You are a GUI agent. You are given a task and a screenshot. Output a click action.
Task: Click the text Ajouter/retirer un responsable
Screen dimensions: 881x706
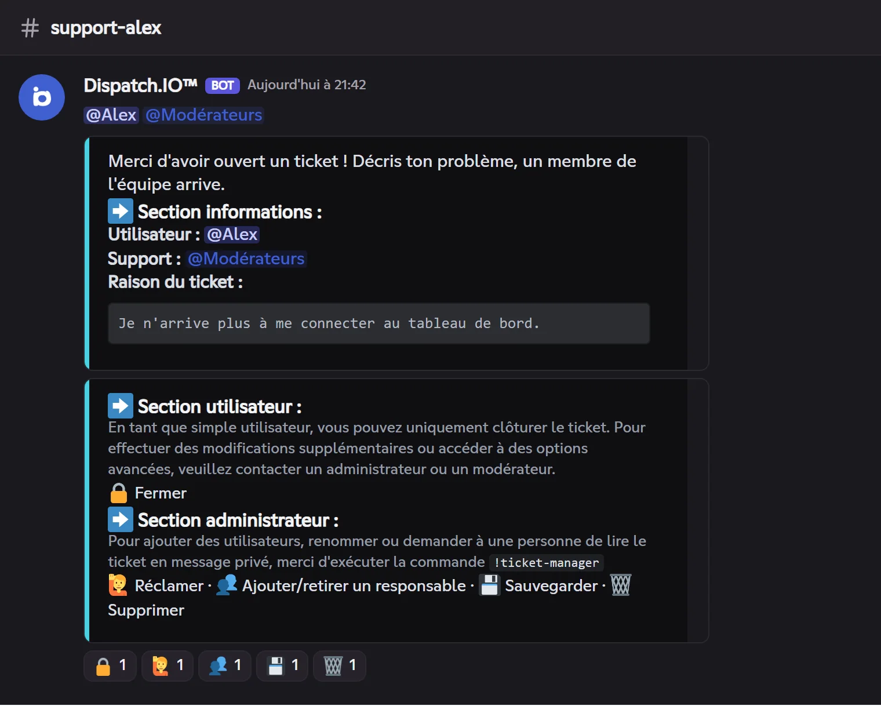pos(354,586)
